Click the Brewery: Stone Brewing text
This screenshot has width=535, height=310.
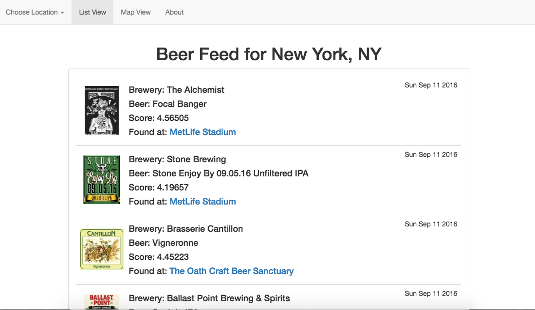(177, 159)
